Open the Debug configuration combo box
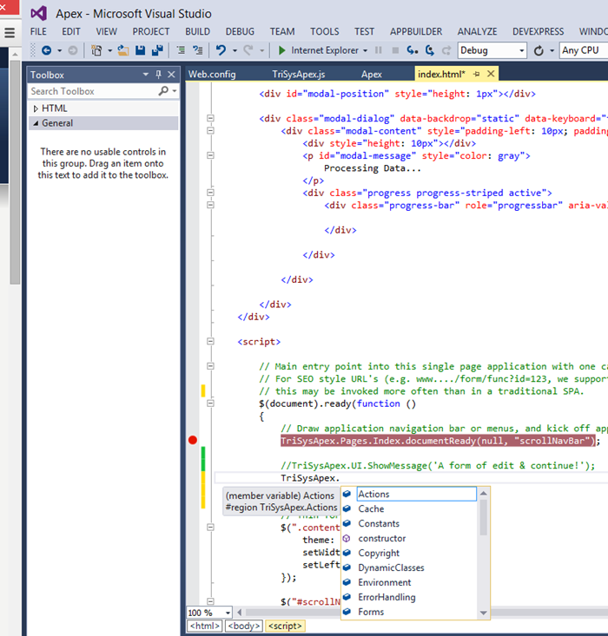 (492, 50)
